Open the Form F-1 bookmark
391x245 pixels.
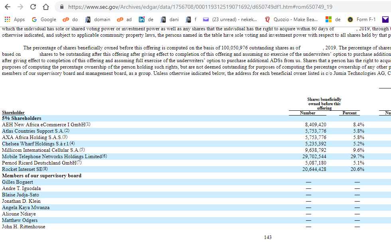[361, 20]
